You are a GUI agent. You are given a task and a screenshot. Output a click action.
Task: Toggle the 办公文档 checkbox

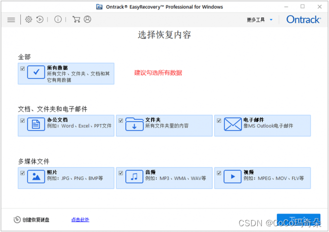(x=23, y=120)
